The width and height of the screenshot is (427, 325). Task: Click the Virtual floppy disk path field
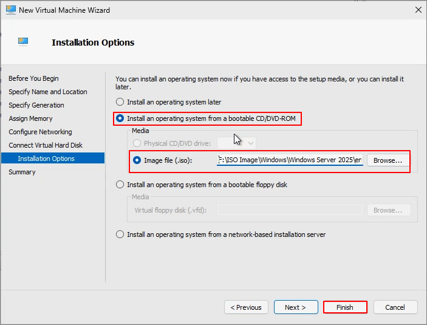(x=290, y=210)
